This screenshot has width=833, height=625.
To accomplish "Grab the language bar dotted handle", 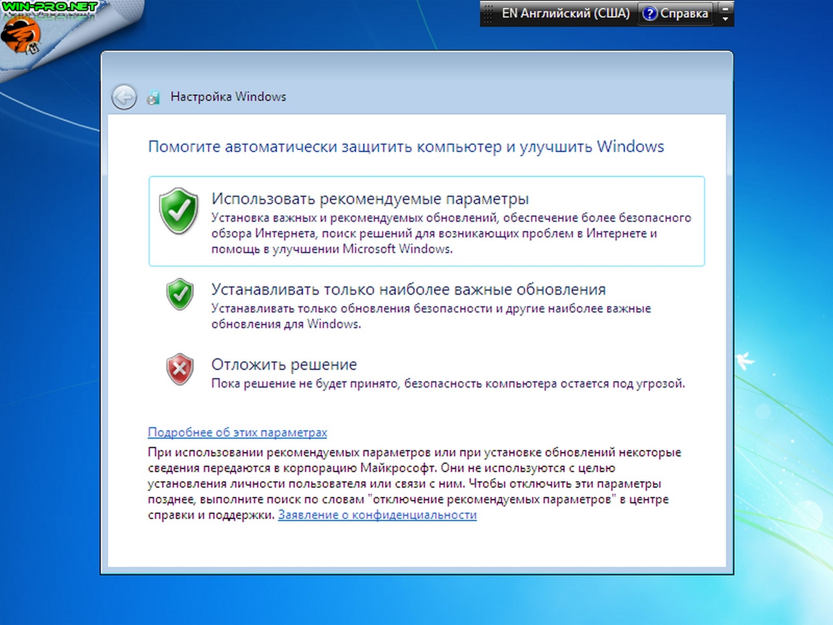I will pos(487,14).
